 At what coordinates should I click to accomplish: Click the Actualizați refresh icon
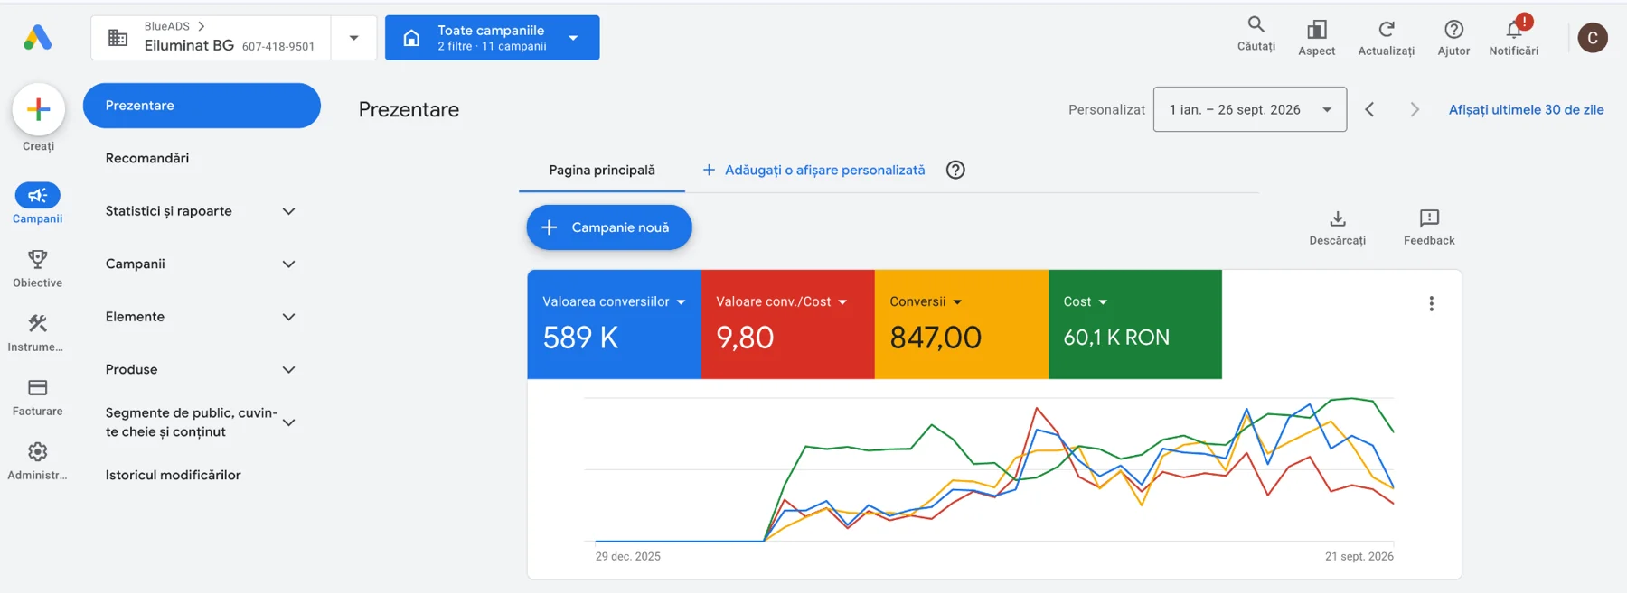point(1387,30)
